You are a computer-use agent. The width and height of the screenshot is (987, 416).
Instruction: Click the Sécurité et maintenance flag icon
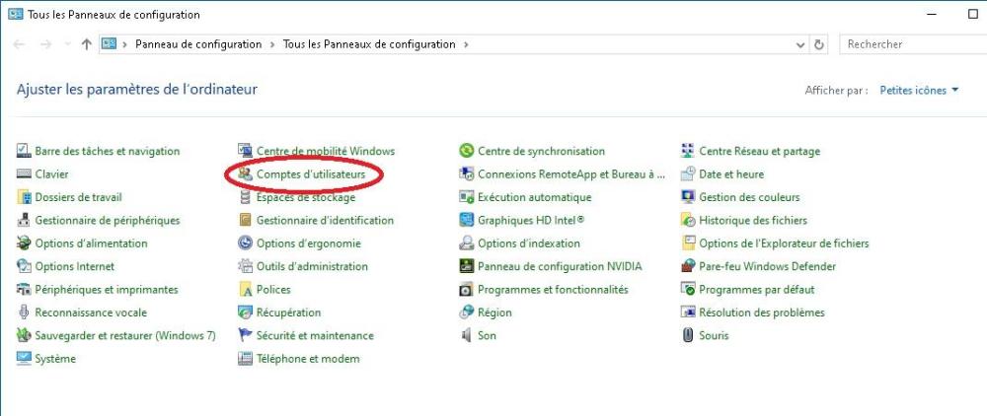(245, 335)
